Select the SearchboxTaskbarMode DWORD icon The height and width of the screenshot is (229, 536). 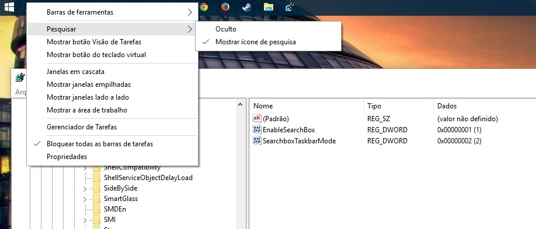257,140
